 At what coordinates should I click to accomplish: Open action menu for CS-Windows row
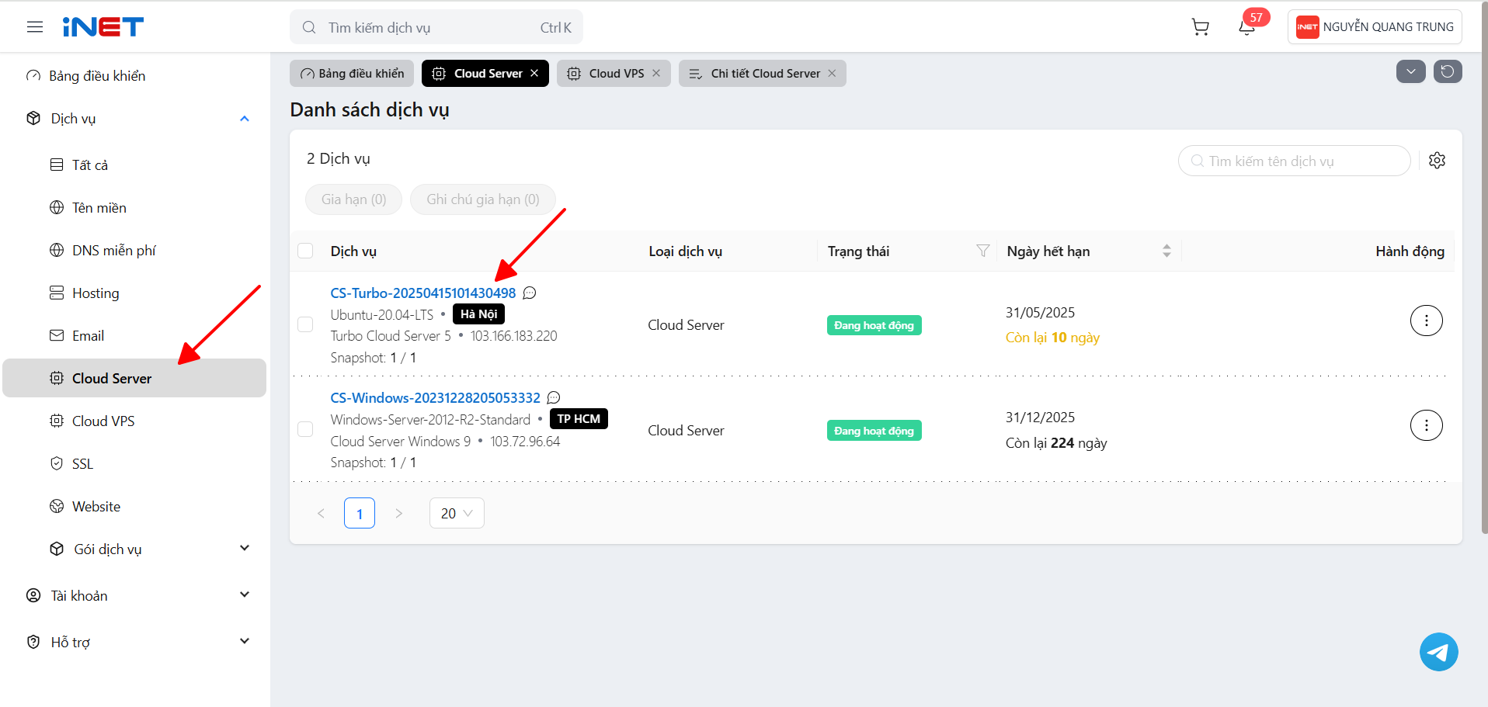pyautogui.click(x=1426, y=425)
